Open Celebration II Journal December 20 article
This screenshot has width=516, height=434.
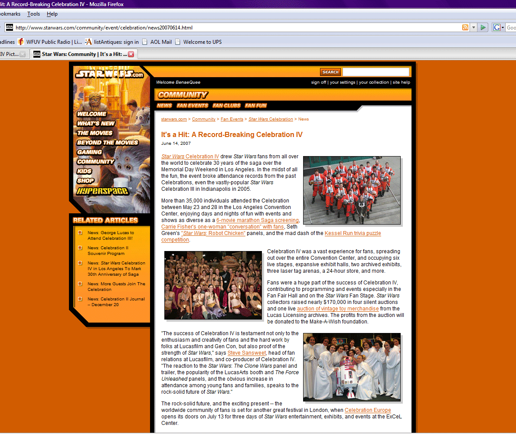[116, 302]
